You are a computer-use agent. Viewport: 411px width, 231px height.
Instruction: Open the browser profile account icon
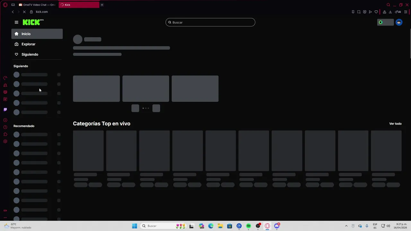(384, 12)
